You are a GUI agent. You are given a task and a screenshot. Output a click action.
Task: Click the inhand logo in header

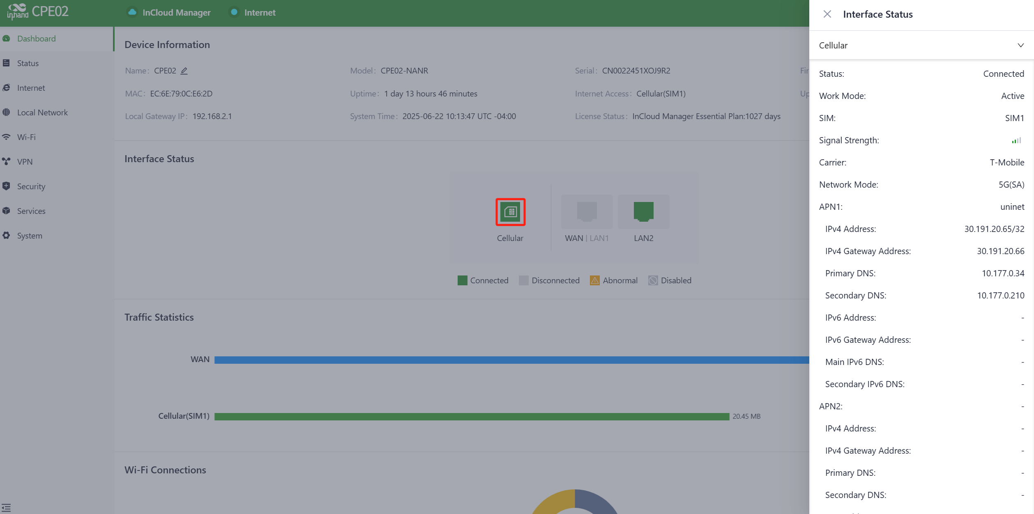click(17, 11)
